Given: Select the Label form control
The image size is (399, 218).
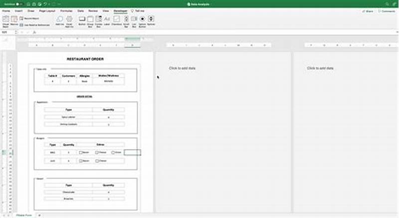Looking at the screenshot, I should 107,21.
